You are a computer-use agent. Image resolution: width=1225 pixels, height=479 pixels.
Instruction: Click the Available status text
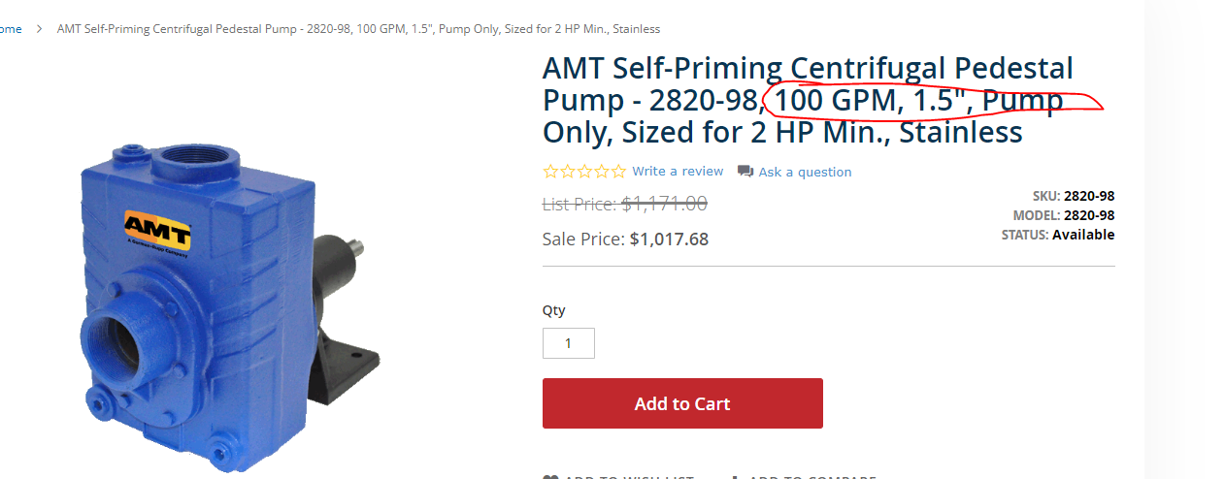(x=1083, y=235)
